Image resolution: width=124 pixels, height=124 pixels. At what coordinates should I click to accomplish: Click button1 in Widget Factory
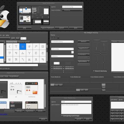[83, 42]
